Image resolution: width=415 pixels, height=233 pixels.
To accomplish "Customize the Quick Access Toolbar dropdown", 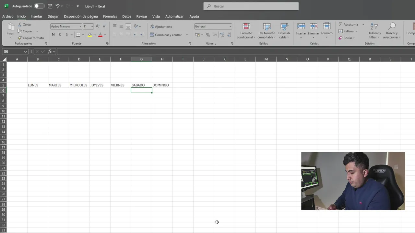I will (x=77, y=6).
